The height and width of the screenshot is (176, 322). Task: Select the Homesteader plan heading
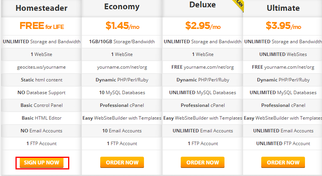point(41,8)
